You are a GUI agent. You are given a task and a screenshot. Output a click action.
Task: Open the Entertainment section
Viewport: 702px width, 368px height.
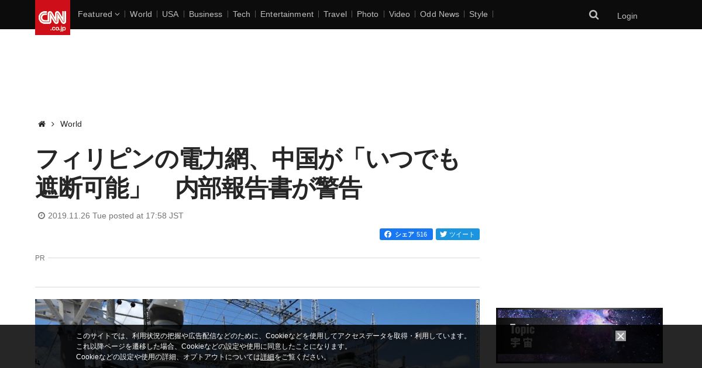point(287,14)
